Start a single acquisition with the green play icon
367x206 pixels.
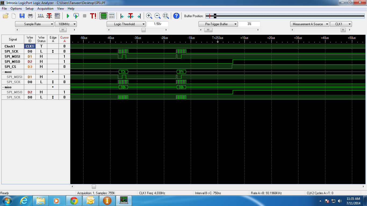68,16
